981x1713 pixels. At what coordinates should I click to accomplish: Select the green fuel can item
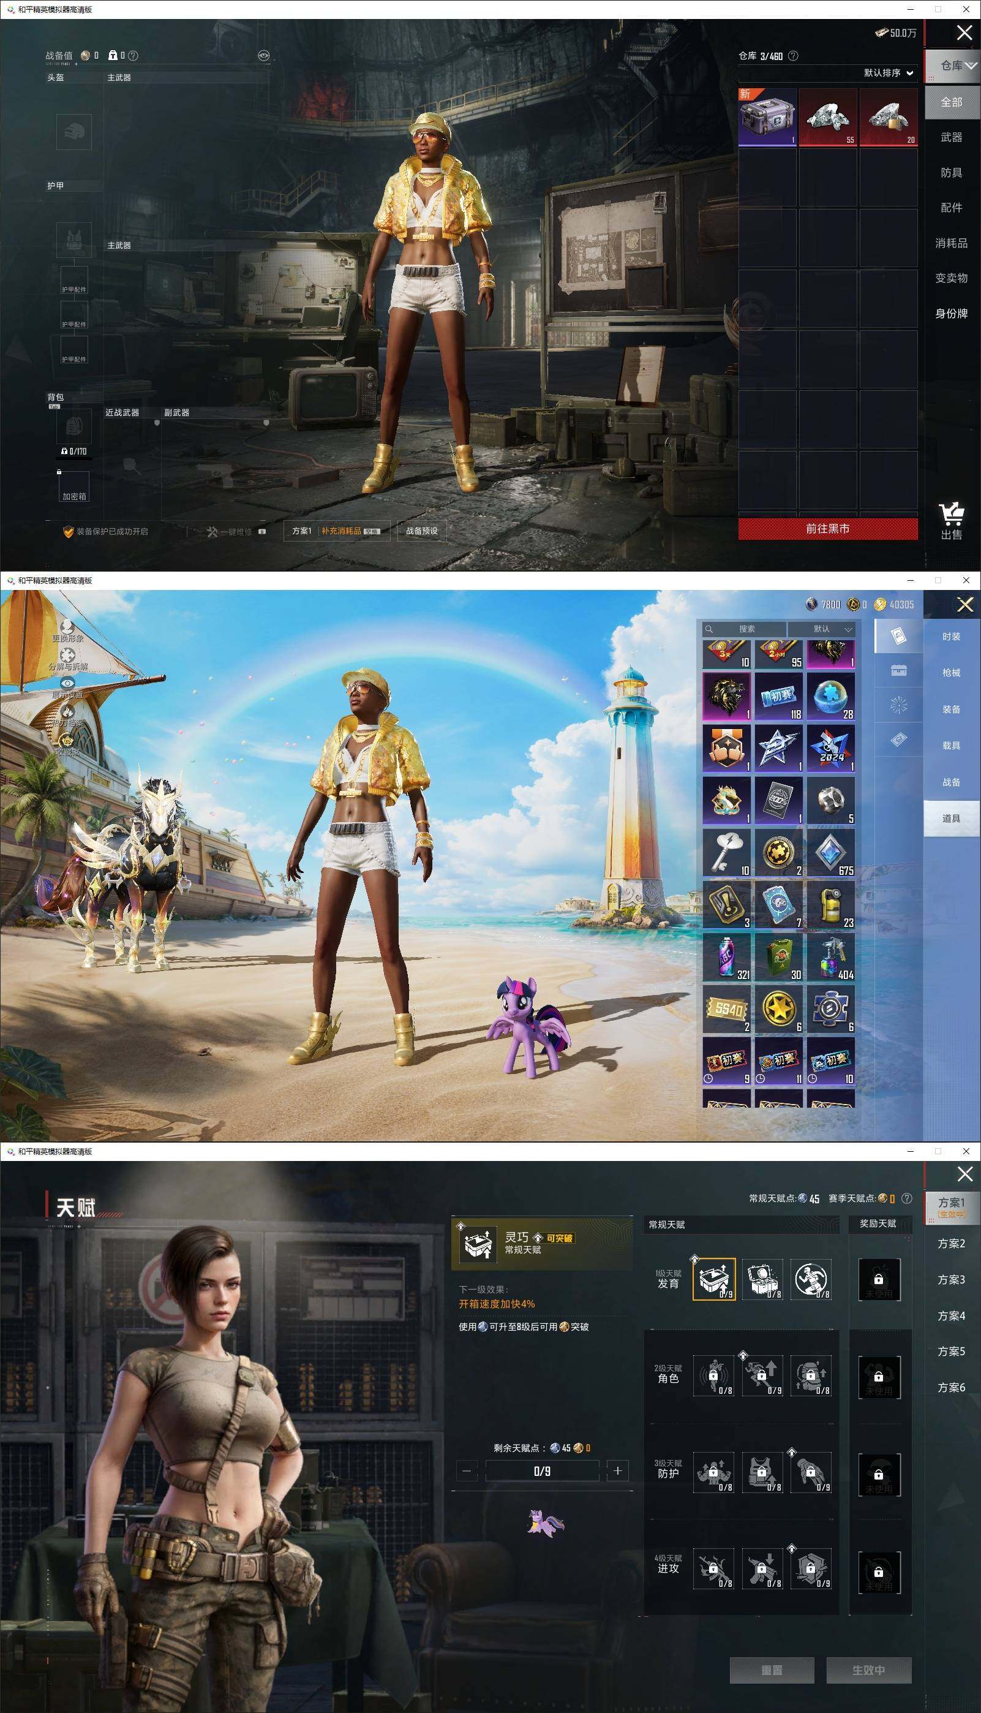pyautogui.click(x=779, y=957)
